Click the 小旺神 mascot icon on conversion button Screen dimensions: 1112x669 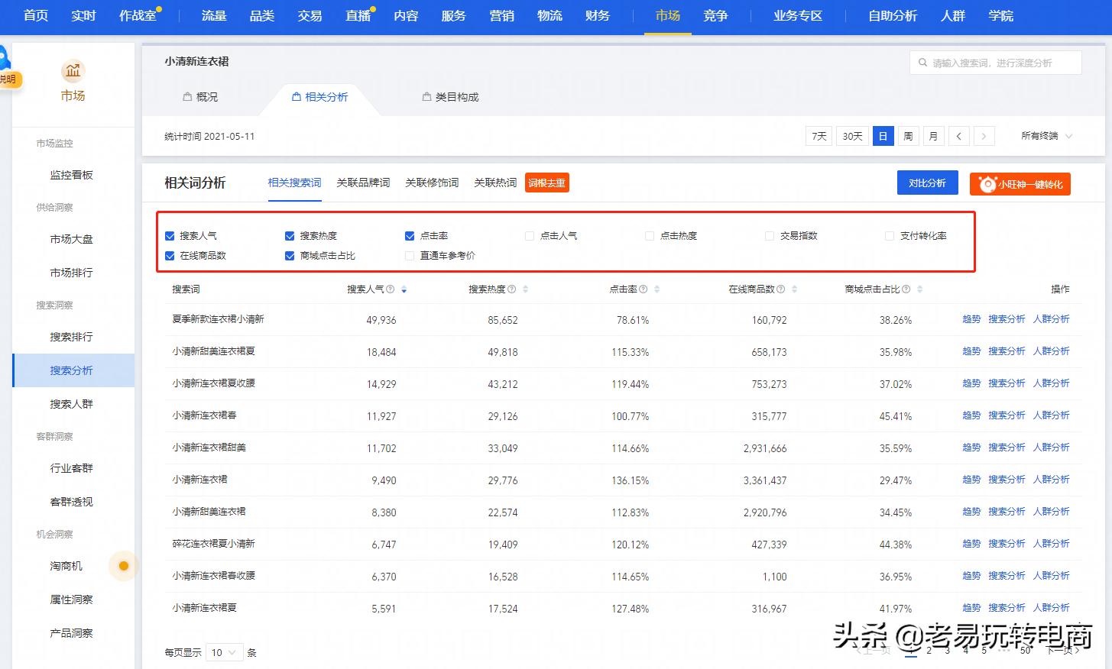pyautogui.click(x=987, y=183)
